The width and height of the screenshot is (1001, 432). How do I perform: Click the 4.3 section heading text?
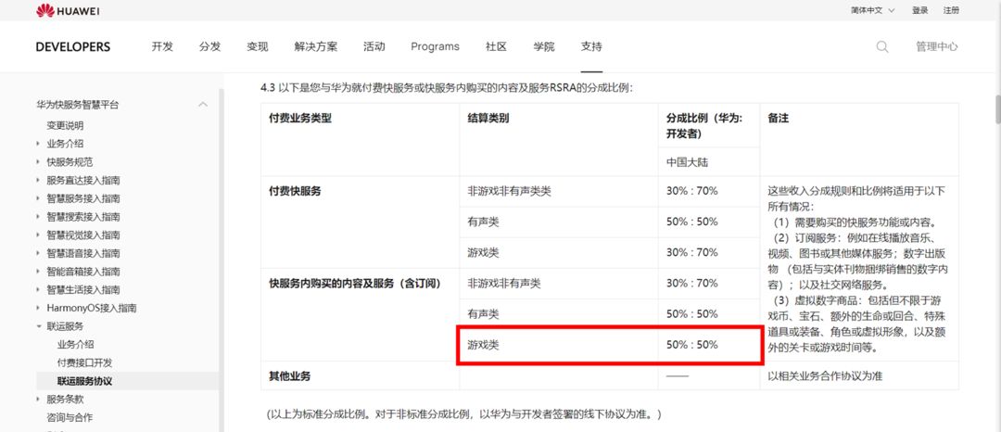point(446,88)
